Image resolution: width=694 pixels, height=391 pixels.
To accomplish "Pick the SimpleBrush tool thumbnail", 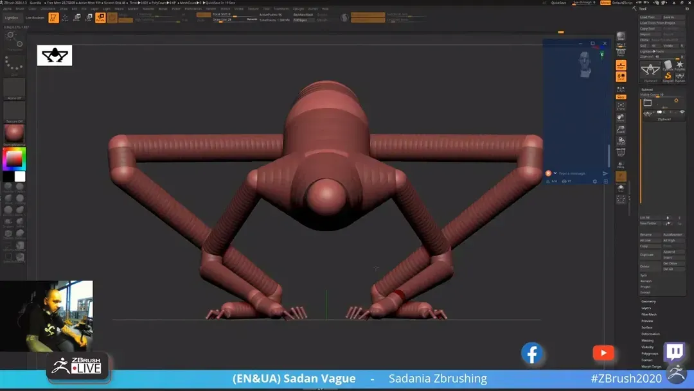I will 668,76.
